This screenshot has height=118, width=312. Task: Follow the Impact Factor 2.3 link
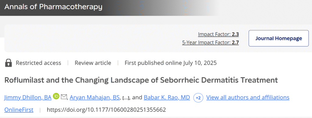[218, 34]
